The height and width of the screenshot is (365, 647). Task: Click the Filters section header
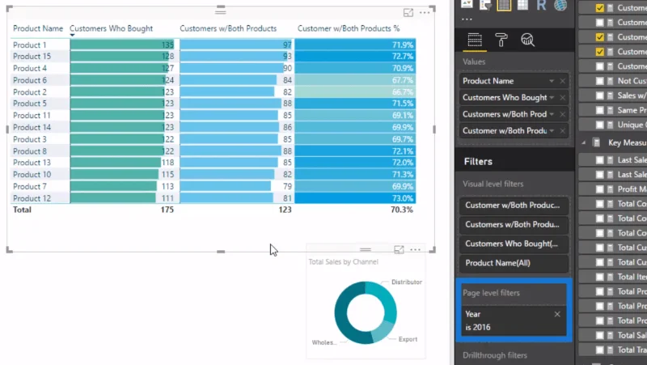[478, 161]
